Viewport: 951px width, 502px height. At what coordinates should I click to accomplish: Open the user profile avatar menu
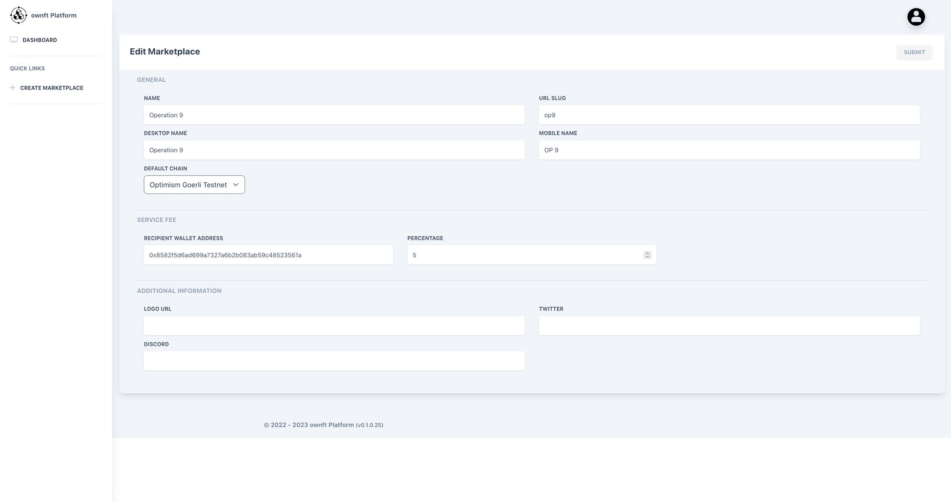(x=916, y=17)
